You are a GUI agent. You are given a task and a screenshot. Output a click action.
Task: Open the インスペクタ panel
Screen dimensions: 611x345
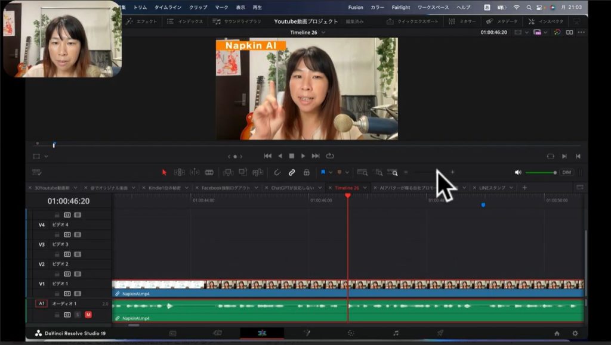pyautogui.click(x=545, y=21)
